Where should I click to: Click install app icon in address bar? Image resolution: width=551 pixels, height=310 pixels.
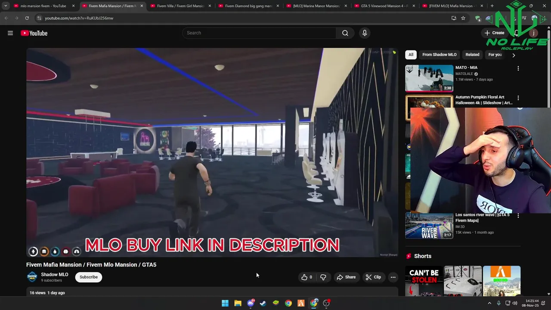pyautogui.click(x=454, y=18)
